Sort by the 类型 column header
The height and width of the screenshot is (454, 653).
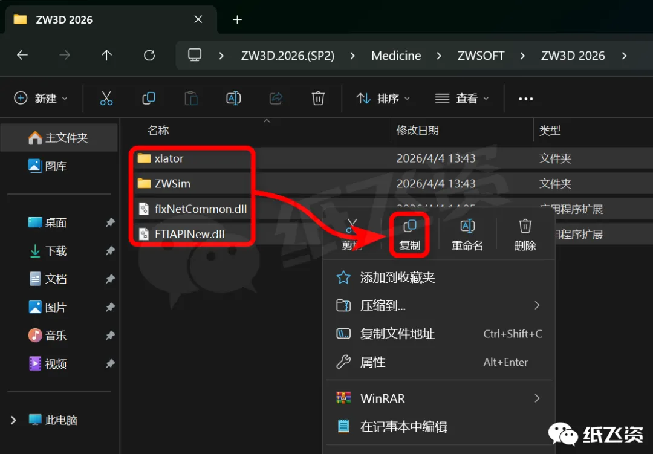550,131
